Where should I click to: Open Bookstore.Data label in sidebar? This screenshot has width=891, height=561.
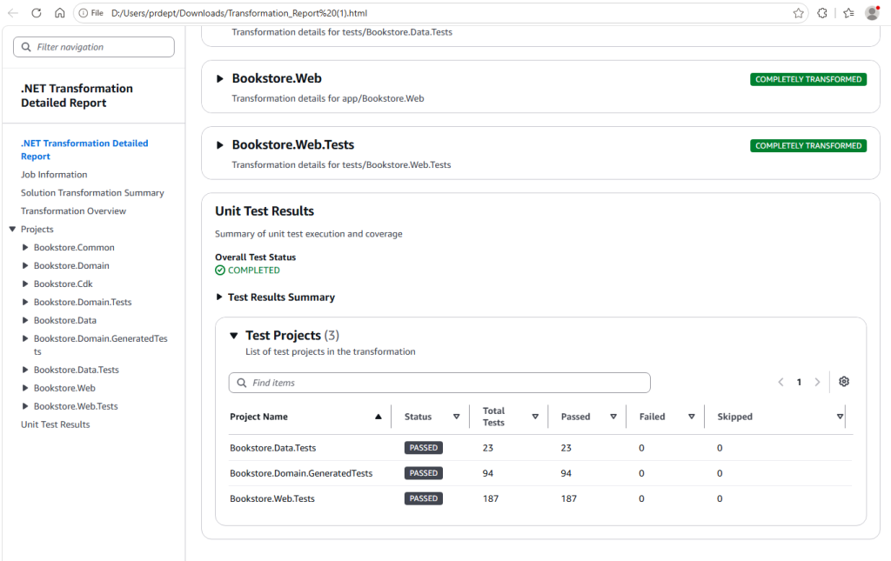[64, 320]
